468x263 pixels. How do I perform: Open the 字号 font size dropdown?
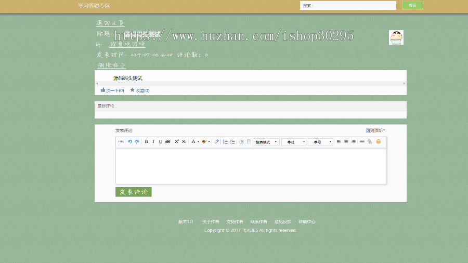click(x=320, y=142)
